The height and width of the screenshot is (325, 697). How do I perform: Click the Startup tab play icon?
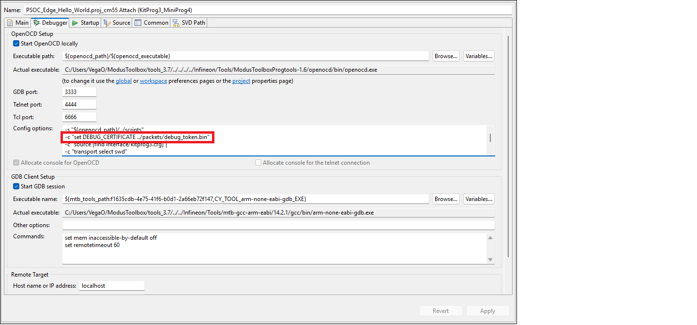pos(75,23)
